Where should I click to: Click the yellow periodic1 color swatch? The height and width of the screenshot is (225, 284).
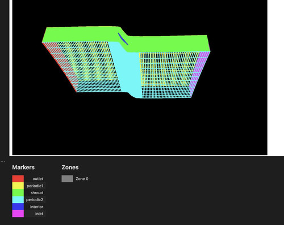coord(18,186)
